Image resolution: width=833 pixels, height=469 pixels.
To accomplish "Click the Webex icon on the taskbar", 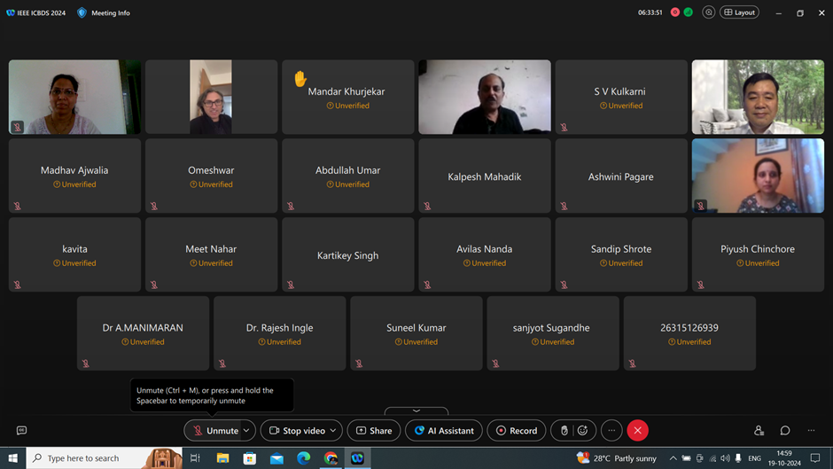I will point(357,457).
